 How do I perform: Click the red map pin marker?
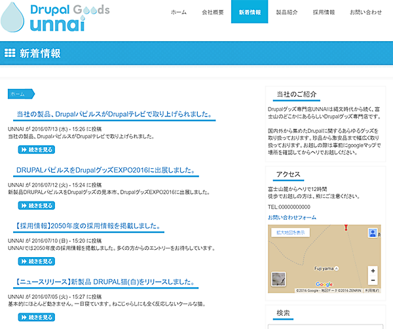pyautogui.click(x=346, y=228)
